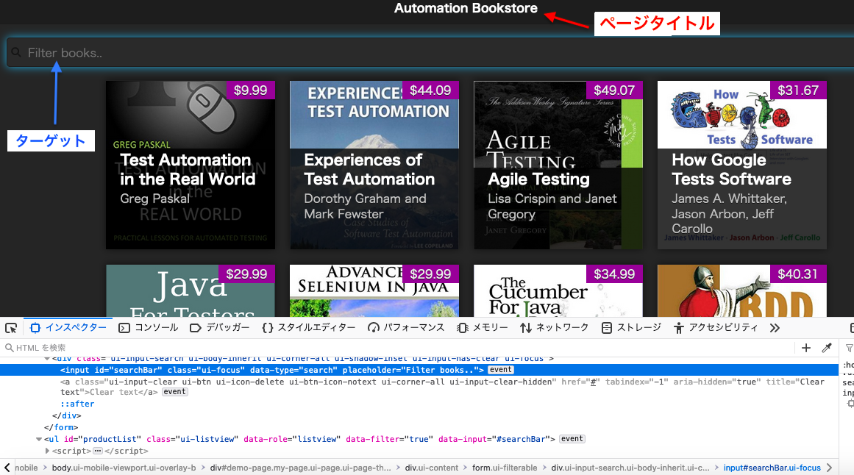The width and height of the screenshot is (854, 475).
Task: Select body.ui-mobile-viewport breadcrumb
Action: (124, 468)
